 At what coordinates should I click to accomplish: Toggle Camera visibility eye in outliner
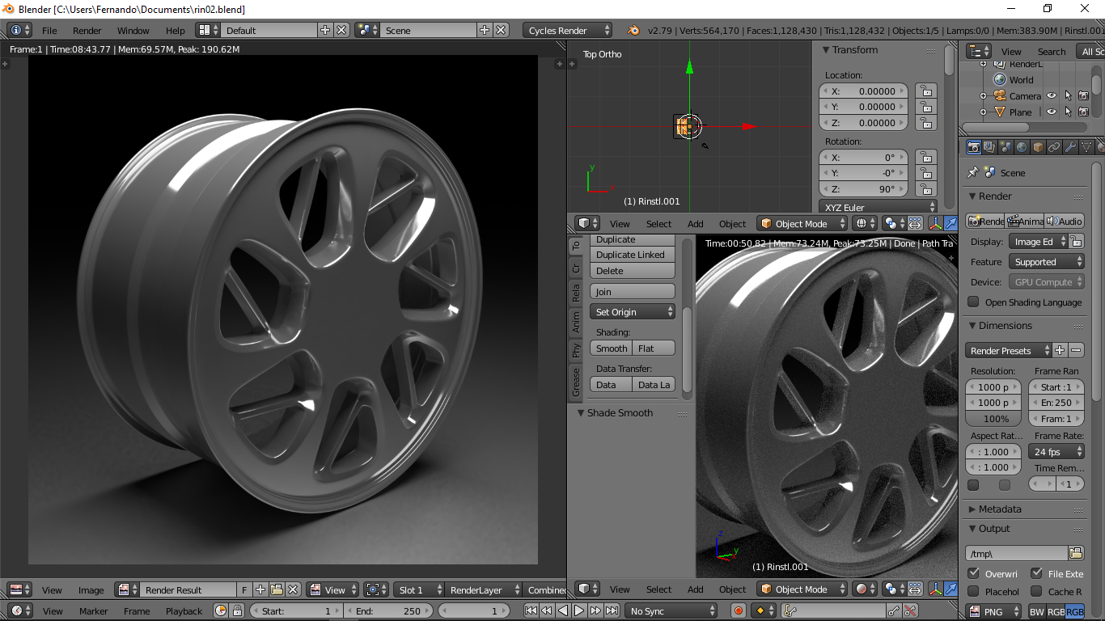coord(1052,95)
